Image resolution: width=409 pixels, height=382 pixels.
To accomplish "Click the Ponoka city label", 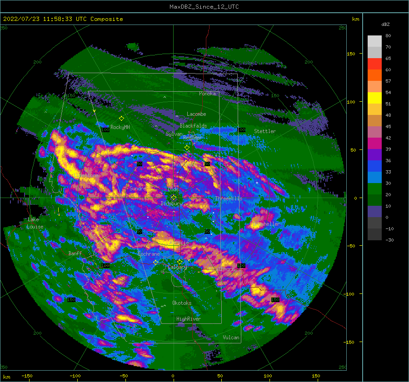I will point(207,94).
